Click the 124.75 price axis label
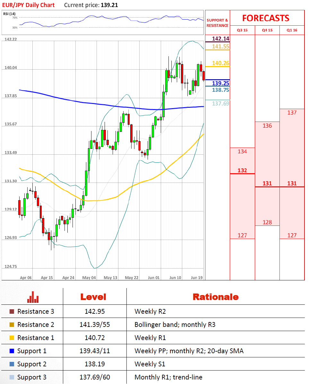The width and height of the screenshot is (309, 384). (x=11, y=267)
